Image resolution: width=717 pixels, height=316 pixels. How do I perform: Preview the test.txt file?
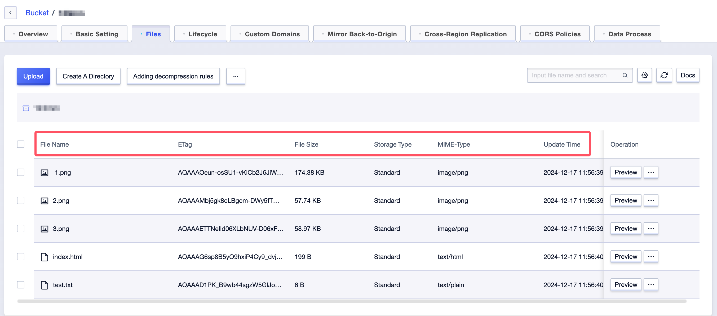click(626, 285)
